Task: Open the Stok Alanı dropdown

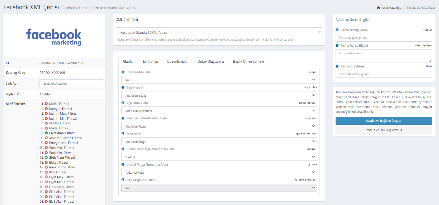Action: click(219, 141)
